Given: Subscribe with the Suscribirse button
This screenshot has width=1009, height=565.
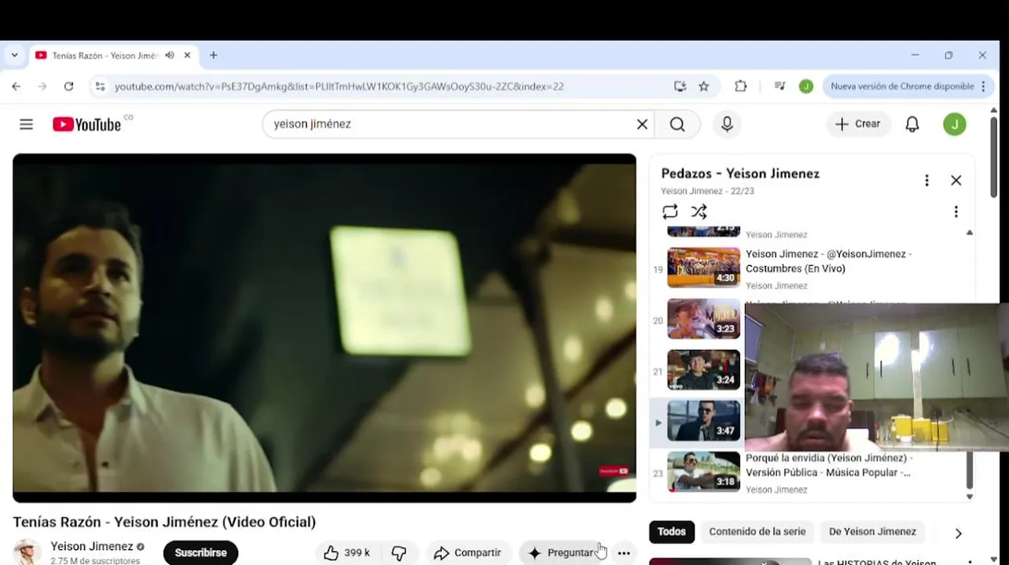Looking at the screenshot, I should (x=200, y=552).
